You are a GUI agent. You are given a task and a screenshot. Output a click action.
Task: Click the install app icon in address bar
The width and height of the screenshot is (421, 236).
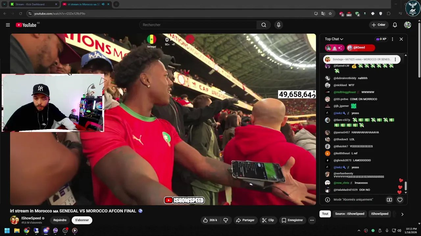pos(316,13)
